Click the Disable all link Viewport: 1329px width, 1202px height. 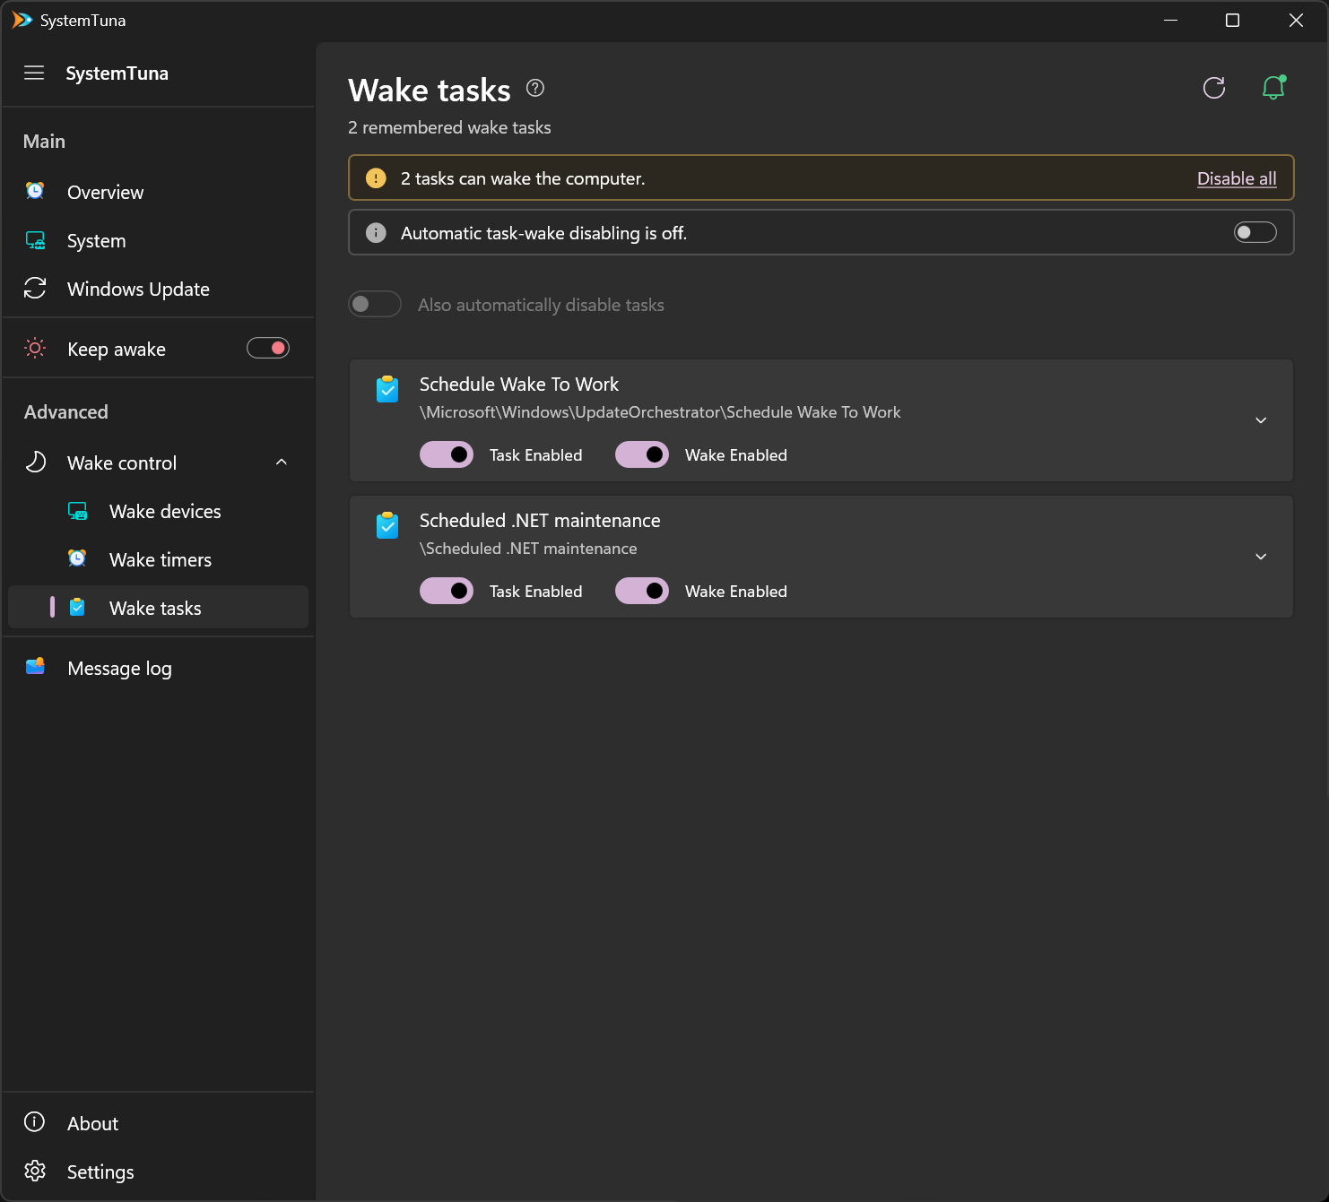[1237, 178]
